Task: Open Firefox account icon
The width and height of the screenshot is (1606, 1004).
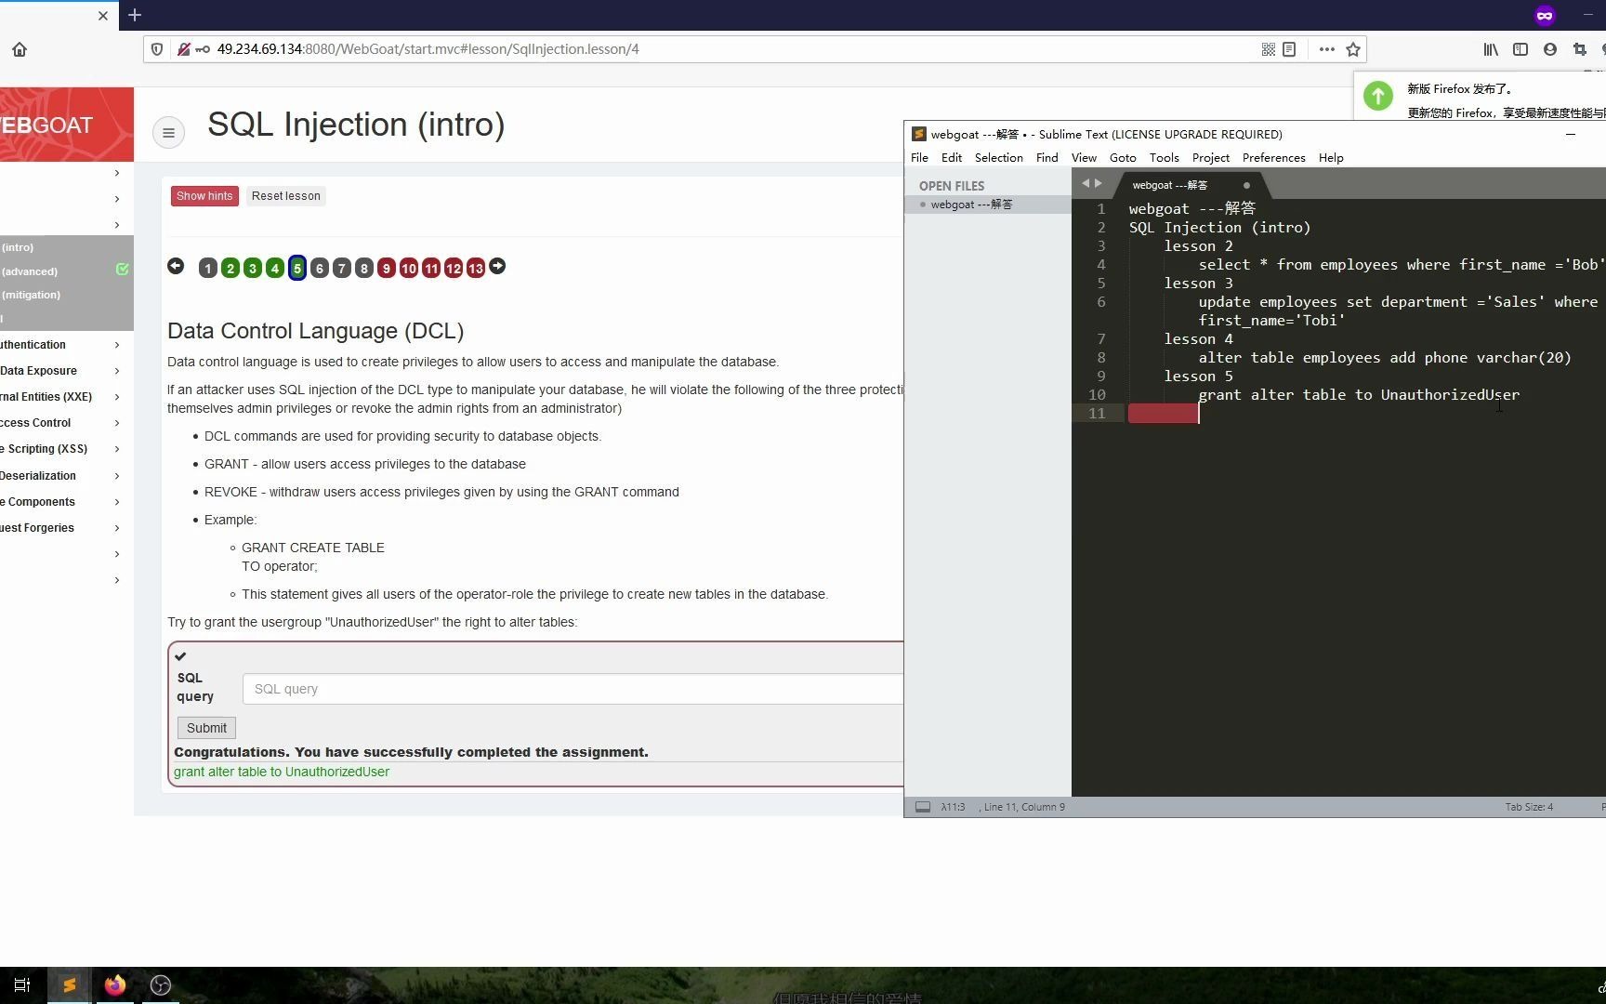Action: 1550,49
